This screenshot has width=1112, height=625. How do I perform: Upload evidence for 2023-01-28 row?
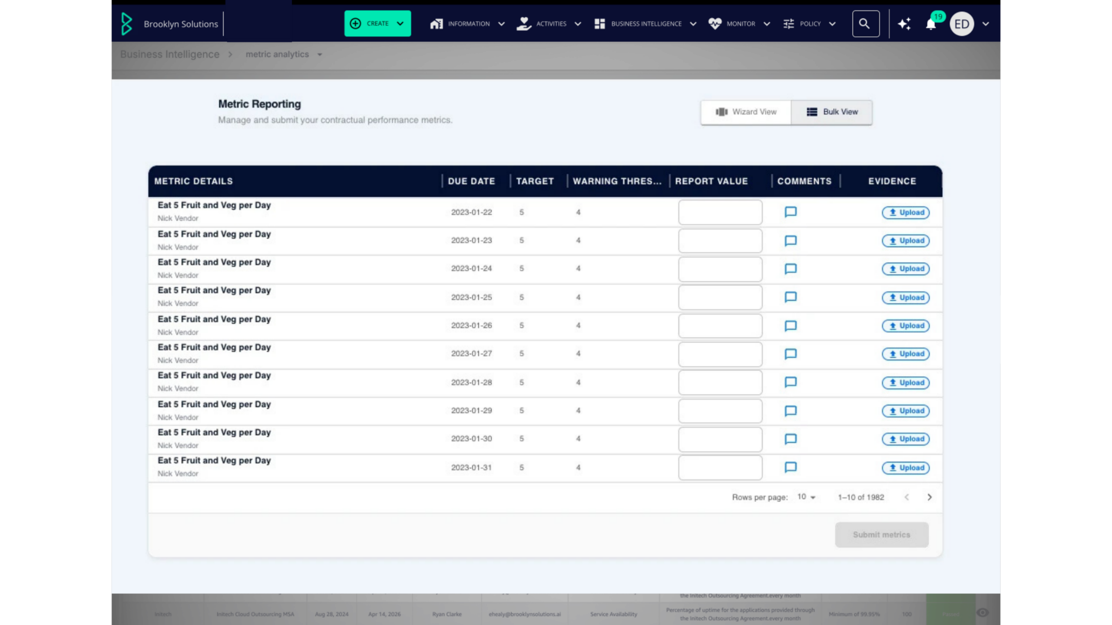click(906, 382)
